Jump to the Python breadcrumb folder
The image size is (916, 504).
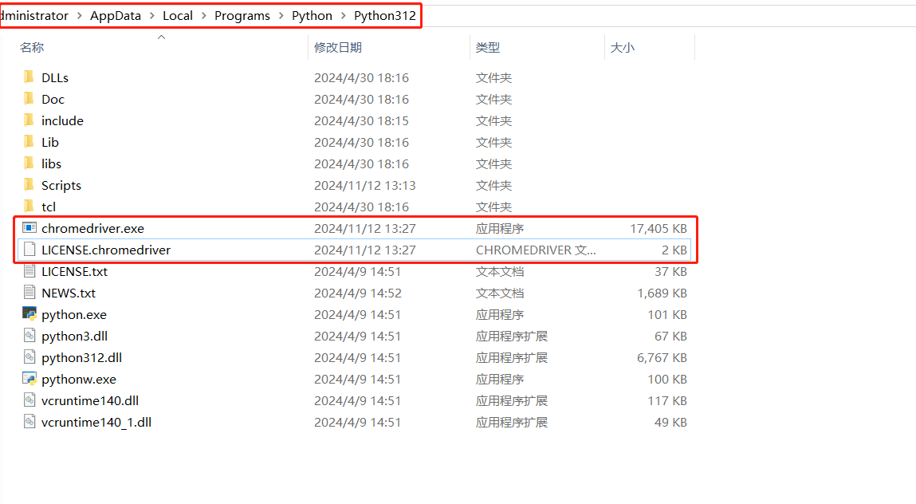coord(312,16)
